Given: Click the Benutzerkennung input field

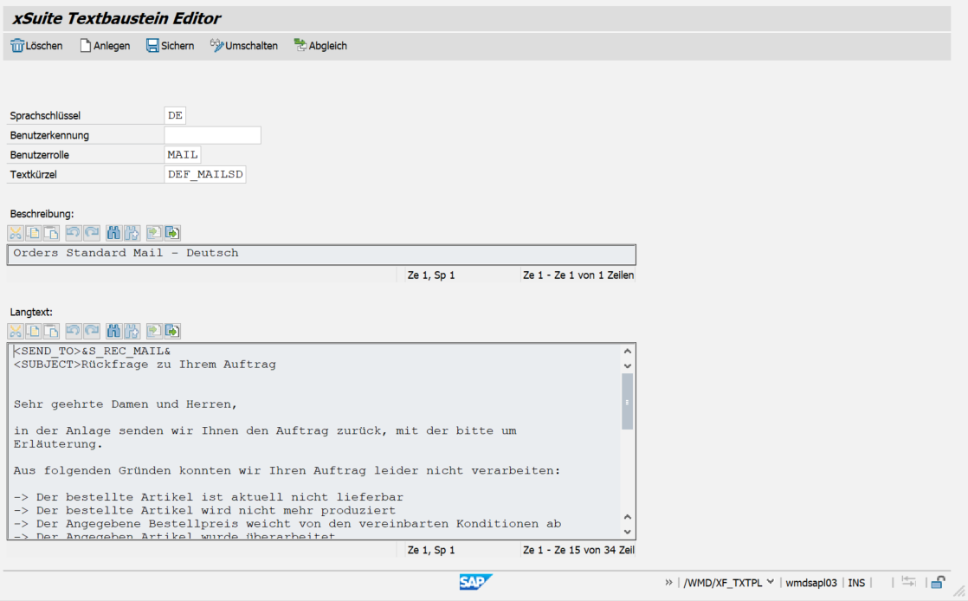Looking at the screenshot, I should pyautogui.click(x=212, y=135).
